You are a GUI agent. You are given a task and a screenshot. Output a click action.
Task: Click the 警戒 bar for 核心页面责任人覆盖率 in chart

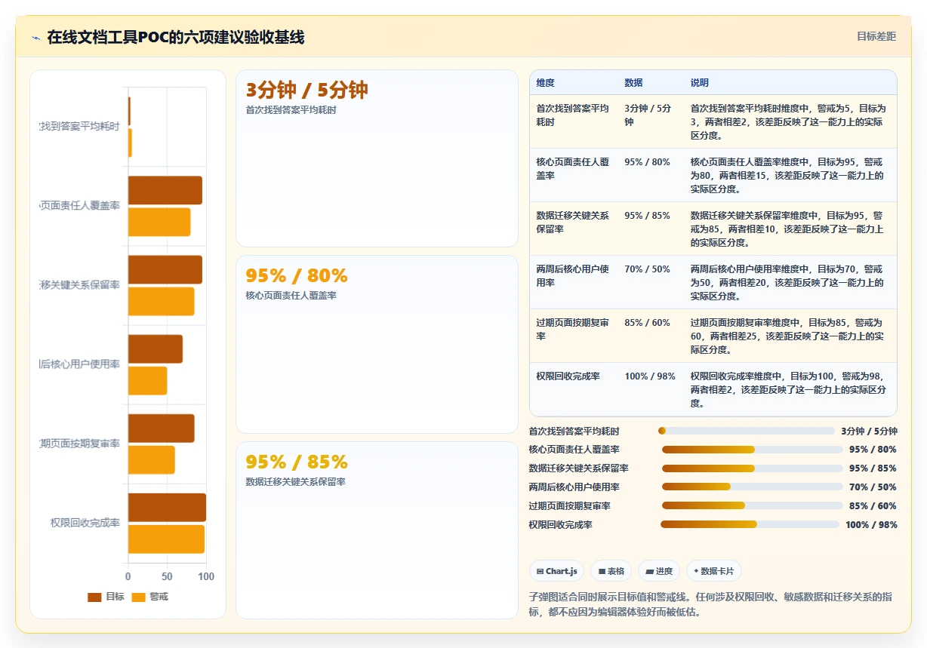coord(159,222)
